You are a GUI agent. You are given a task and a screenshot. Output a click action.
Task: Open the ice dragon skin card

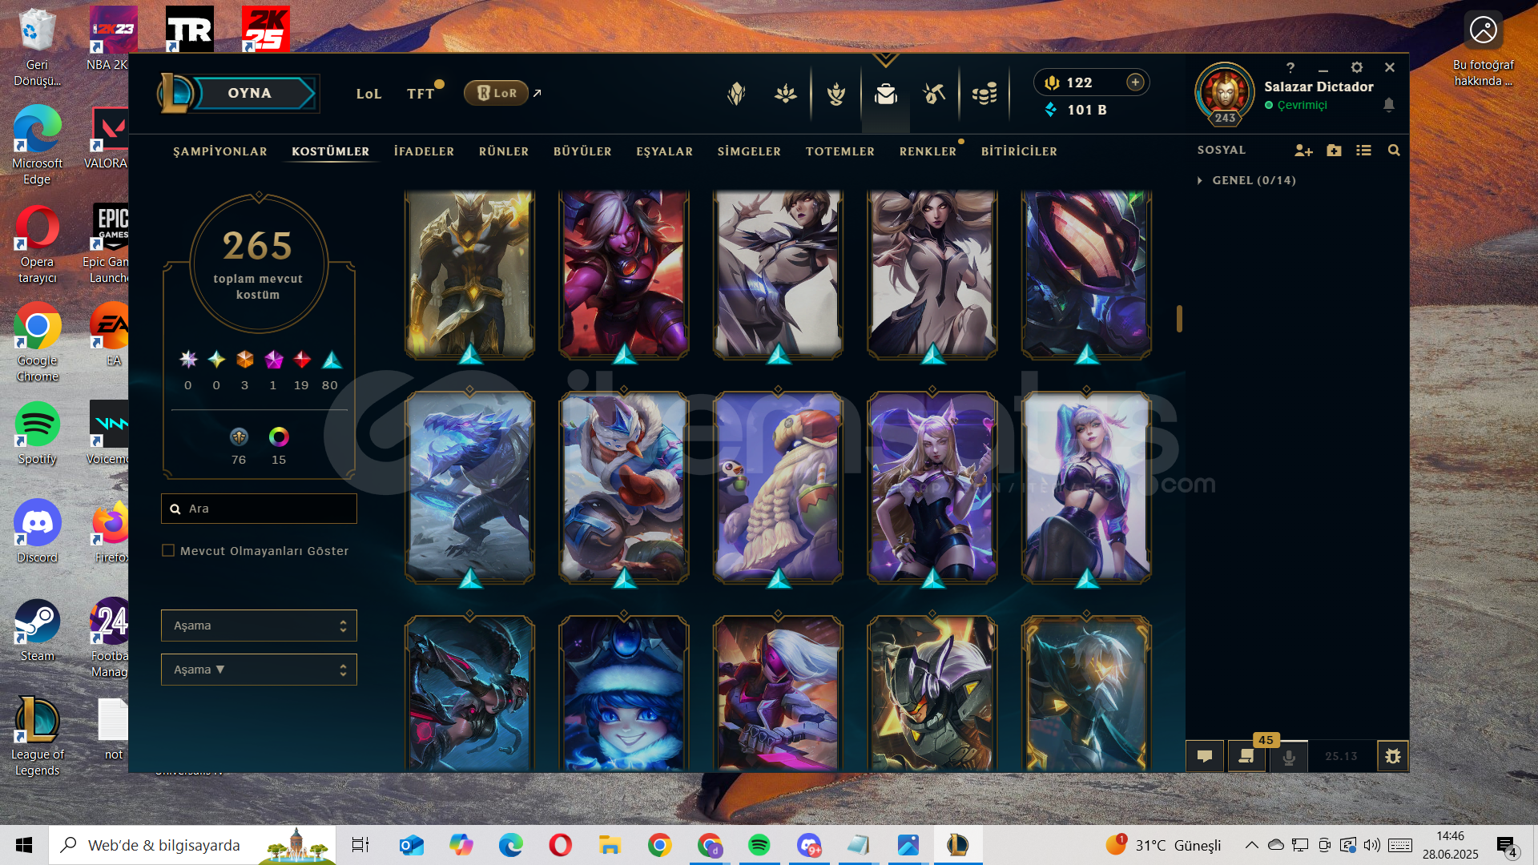click(x=469, y=487)
